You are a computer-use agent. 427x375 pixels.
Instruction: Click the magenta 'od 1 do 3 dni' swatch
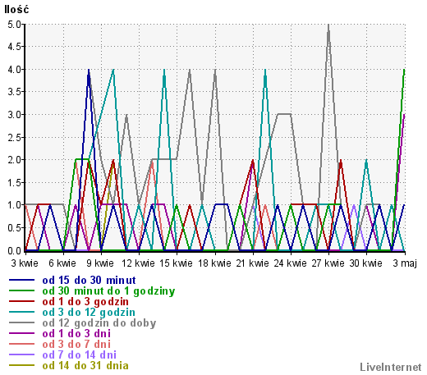[x=21, y=333]
